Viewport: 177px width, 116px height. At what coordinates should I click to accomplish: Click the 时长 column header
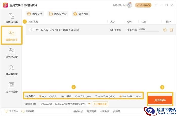click(x=129, y=22)
